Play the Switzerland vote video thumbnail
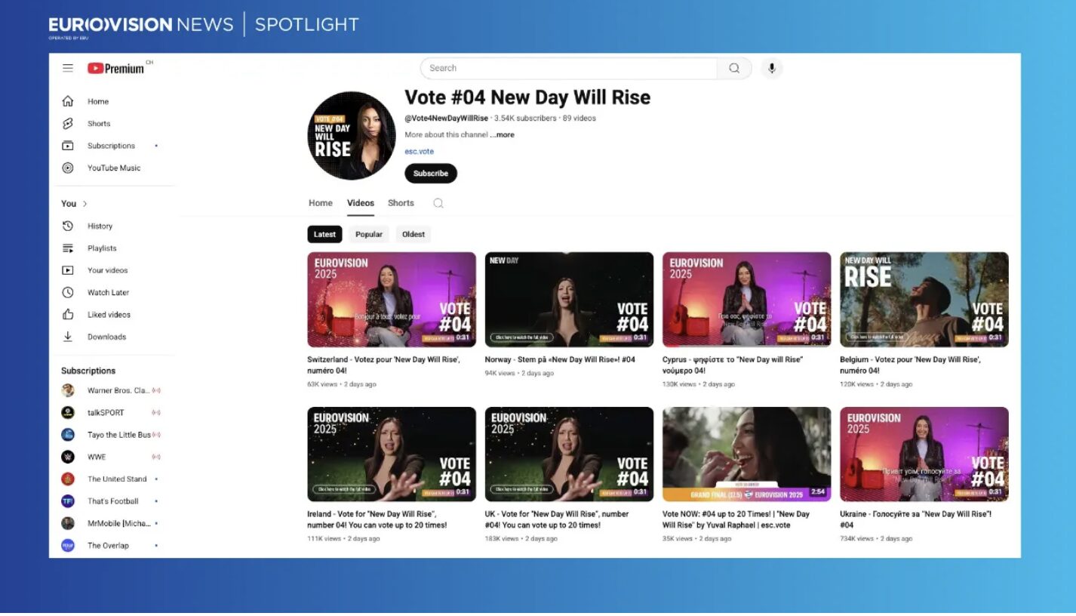 point(391,300)
